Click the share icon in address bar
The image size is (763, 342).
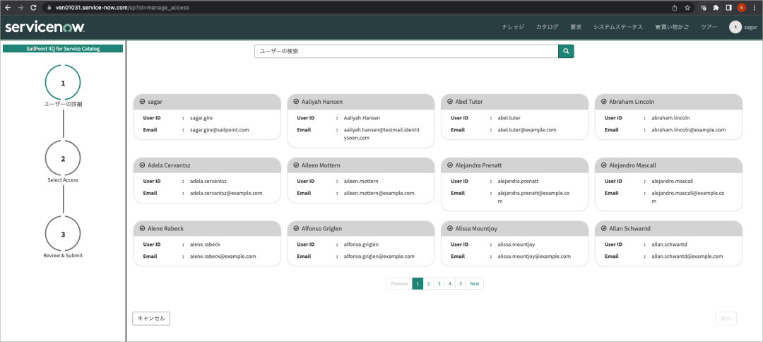675,8
